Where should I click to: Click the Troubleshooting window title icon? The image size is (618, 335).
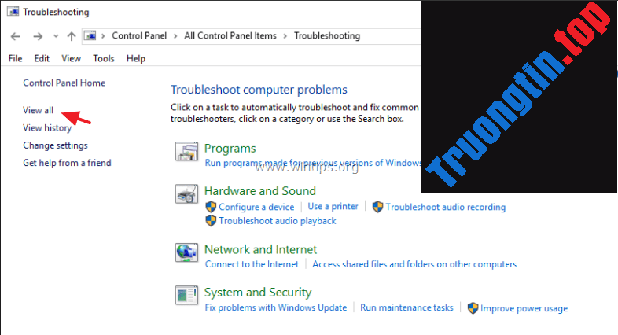[x=13, y=12]
